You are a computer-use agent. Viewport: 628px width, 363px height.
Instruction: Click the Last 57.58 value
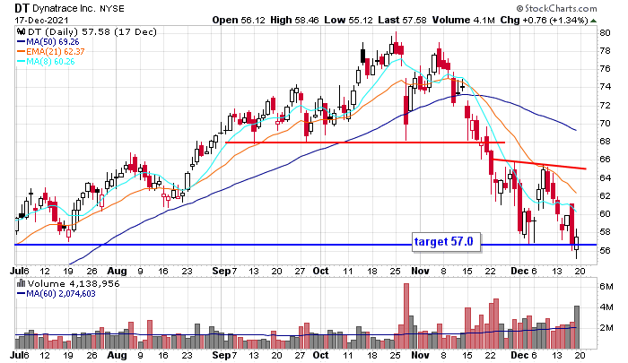(402, 20)
